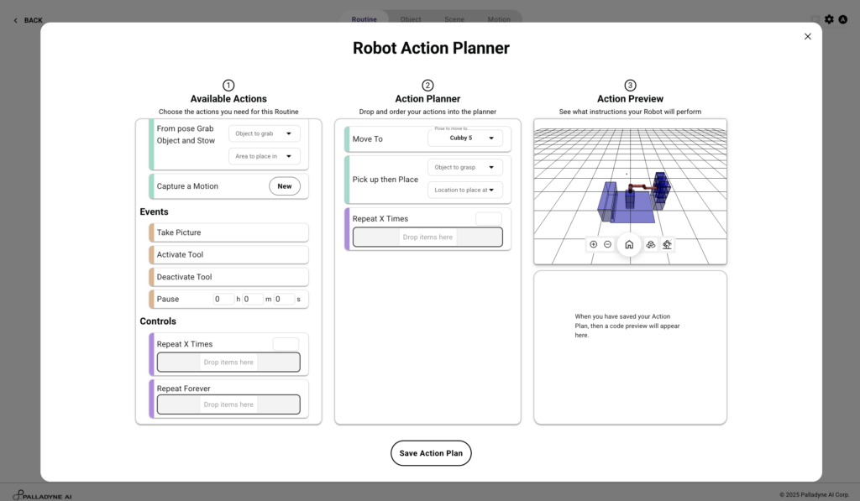Click the Repeat X Times count field in planner

point(488,219)
